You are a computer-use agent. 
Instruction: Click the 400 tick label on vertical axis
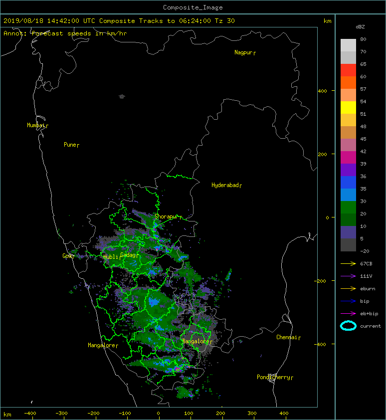tap(323, 91)
